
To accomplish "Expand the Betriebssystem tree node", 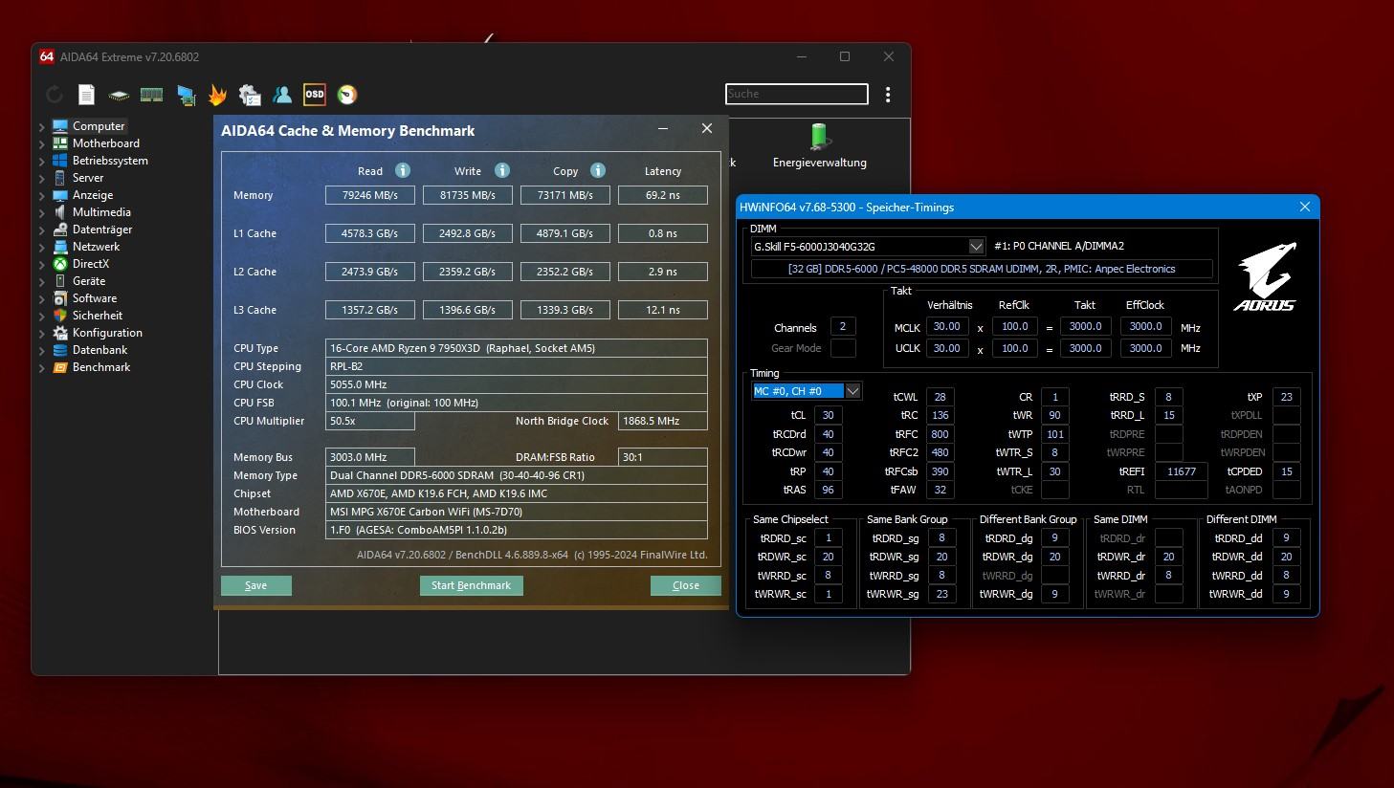I will [x=42, y=161].
